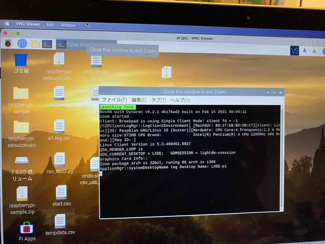The height and width of the screenshot is (244, 325).
Task: Open the Apple menu
Action: [x=7, y=24]
